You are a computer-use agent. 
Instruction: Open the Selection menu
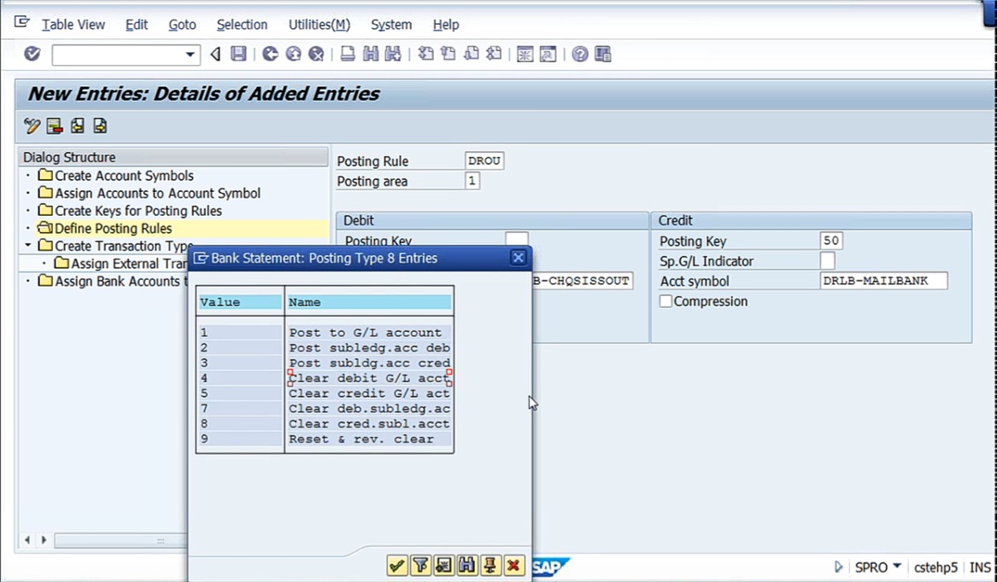(x=242, y=25)
